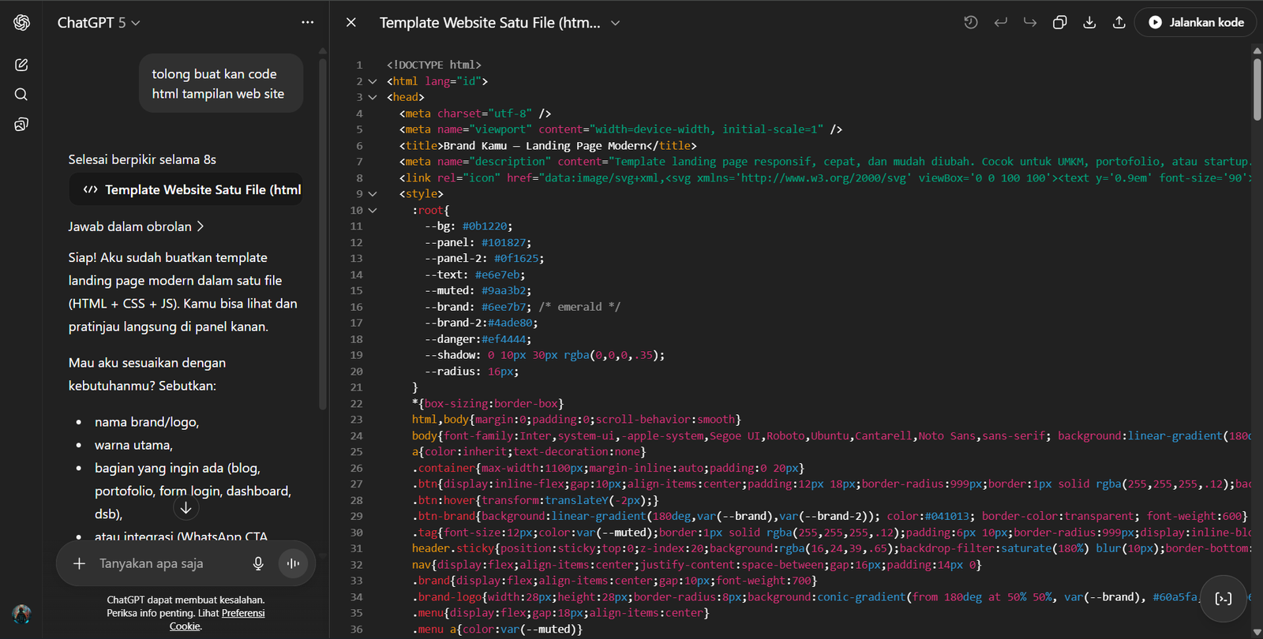Download the code file
Image resolution: width=1263 pixels, height=639 pixels.
1089,23
